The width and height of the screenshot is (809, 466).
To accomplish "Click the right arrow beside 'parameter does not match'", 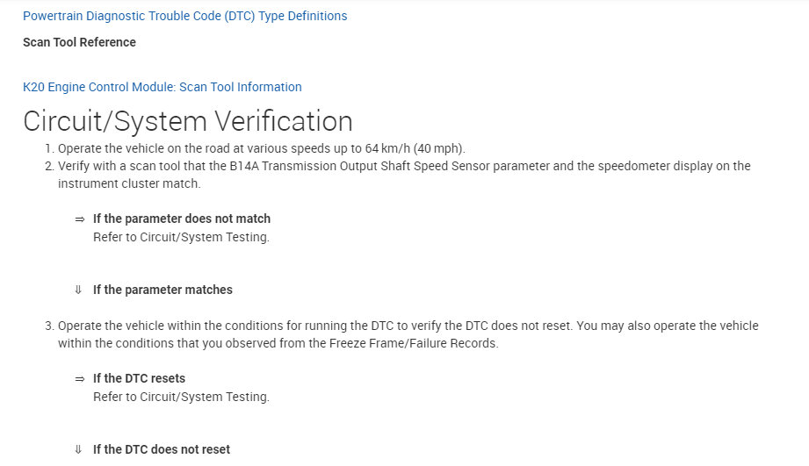I will pyautogui.click(x=79, y=219).
